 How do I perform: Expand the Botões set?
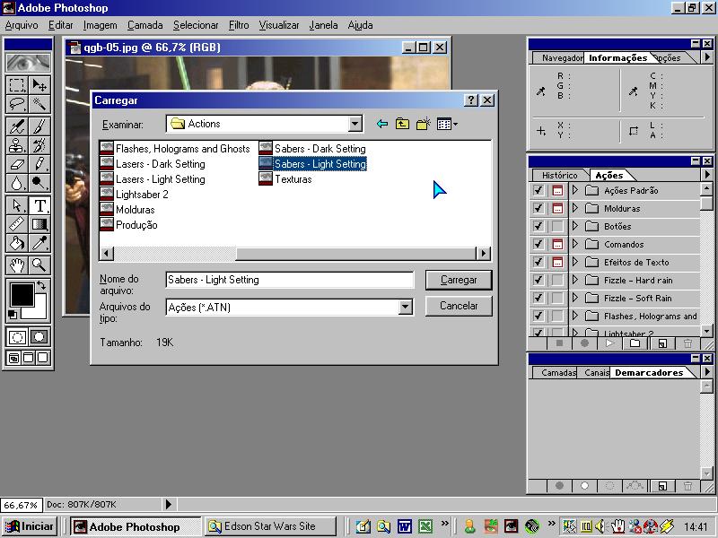coord(575,226)
